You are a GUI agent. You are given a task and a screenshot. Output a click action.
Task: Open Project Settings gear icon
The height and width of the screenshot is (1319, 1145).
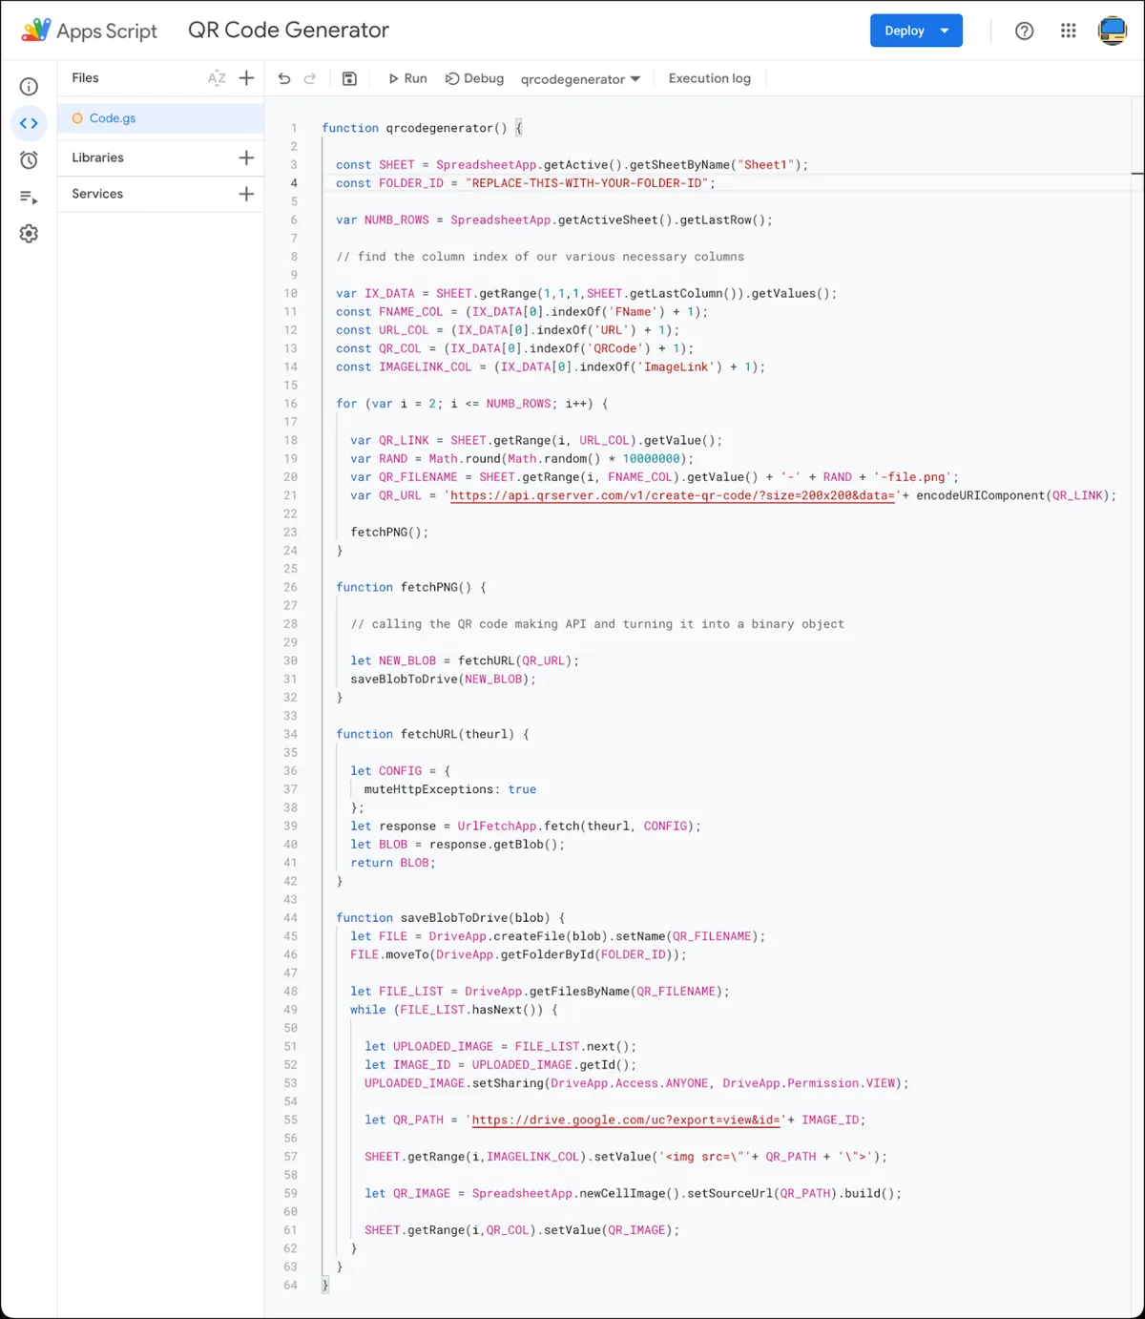click(30, 234)
